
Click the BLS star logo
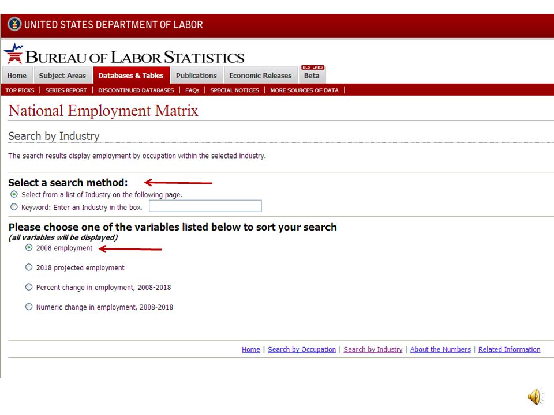click(x=13, y=54)
